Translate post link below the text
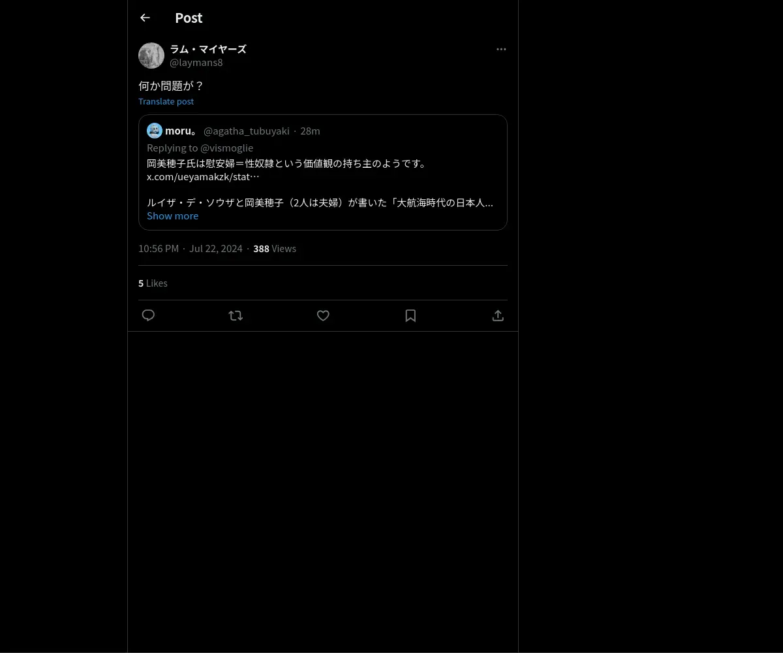Image resolution: width=783 pixels, height=653 pixels. [166, 101]
